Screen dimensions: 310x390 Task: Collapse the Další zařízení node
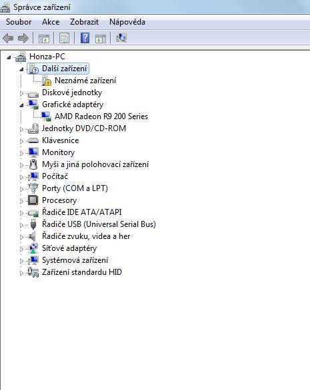click(22, 69)
